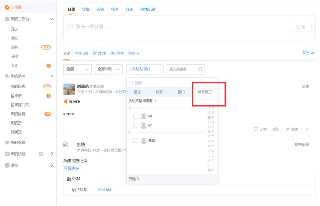This screenshot has height=206, width=320.
Task: Expand the 更多 filter tab dropdown
Action: coord(134,53)
